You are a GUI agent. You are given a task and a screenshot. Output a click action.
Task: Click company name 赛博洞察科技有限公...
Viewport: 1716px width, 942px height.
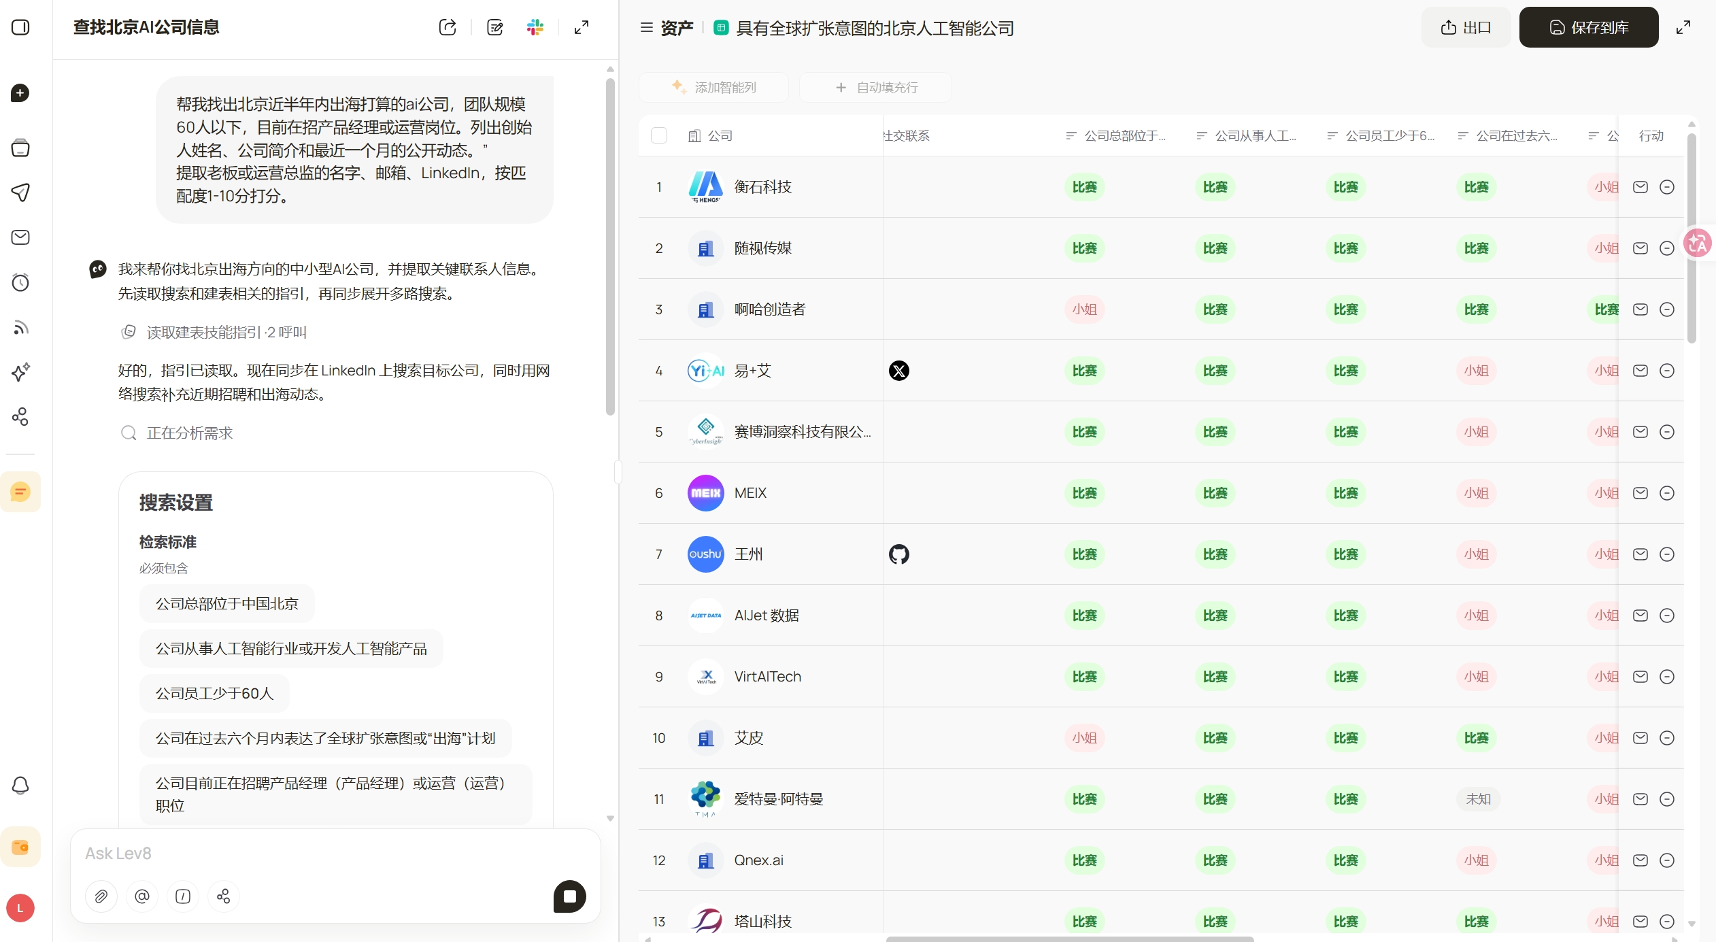(x=802, y=432)
